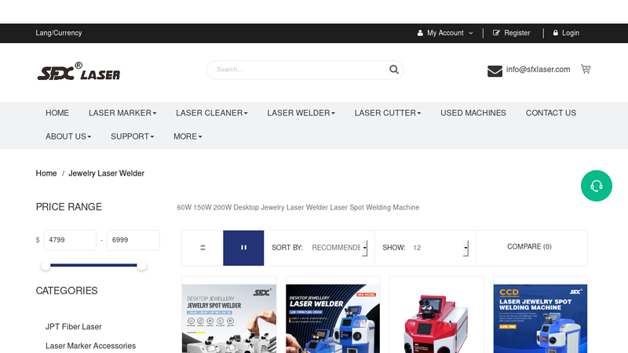Switch to grid view layout
The width and height of the screenshot is (628, 353).
click(243, 248)
